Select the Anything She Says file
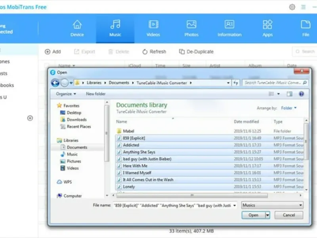This screenshot has width=317, height=238. point(210,152)
